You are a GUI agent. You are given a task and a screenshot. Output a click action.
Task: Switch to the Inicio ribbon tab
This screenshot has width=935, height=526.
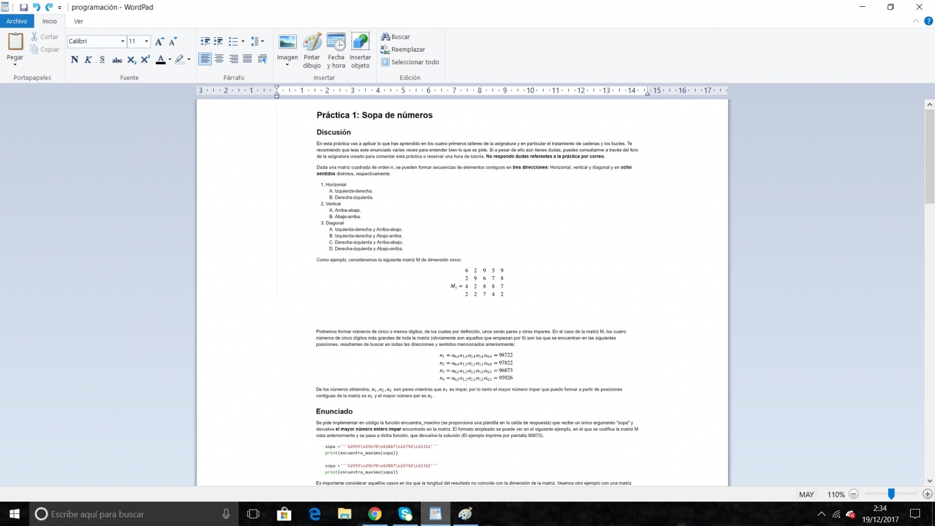point(49,21)
